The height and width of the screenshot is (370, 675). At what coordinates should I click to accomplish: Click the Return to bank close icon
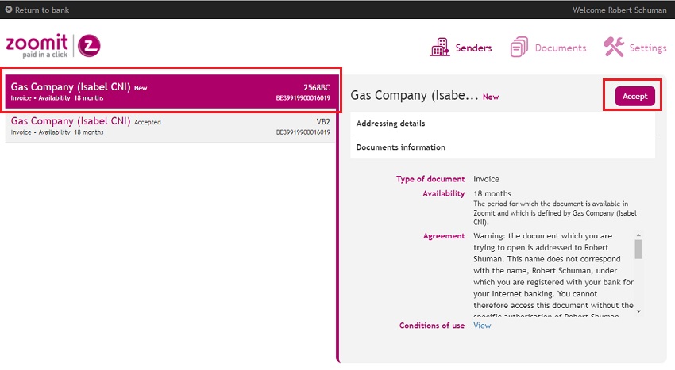(x=8, y=9)
